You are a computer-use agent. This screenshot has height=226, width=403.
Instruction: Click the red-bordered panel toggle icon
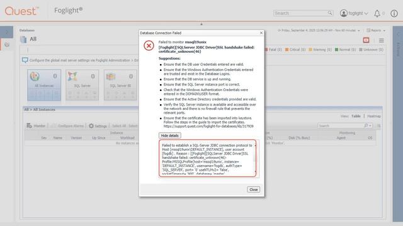(x=366, y=40)
